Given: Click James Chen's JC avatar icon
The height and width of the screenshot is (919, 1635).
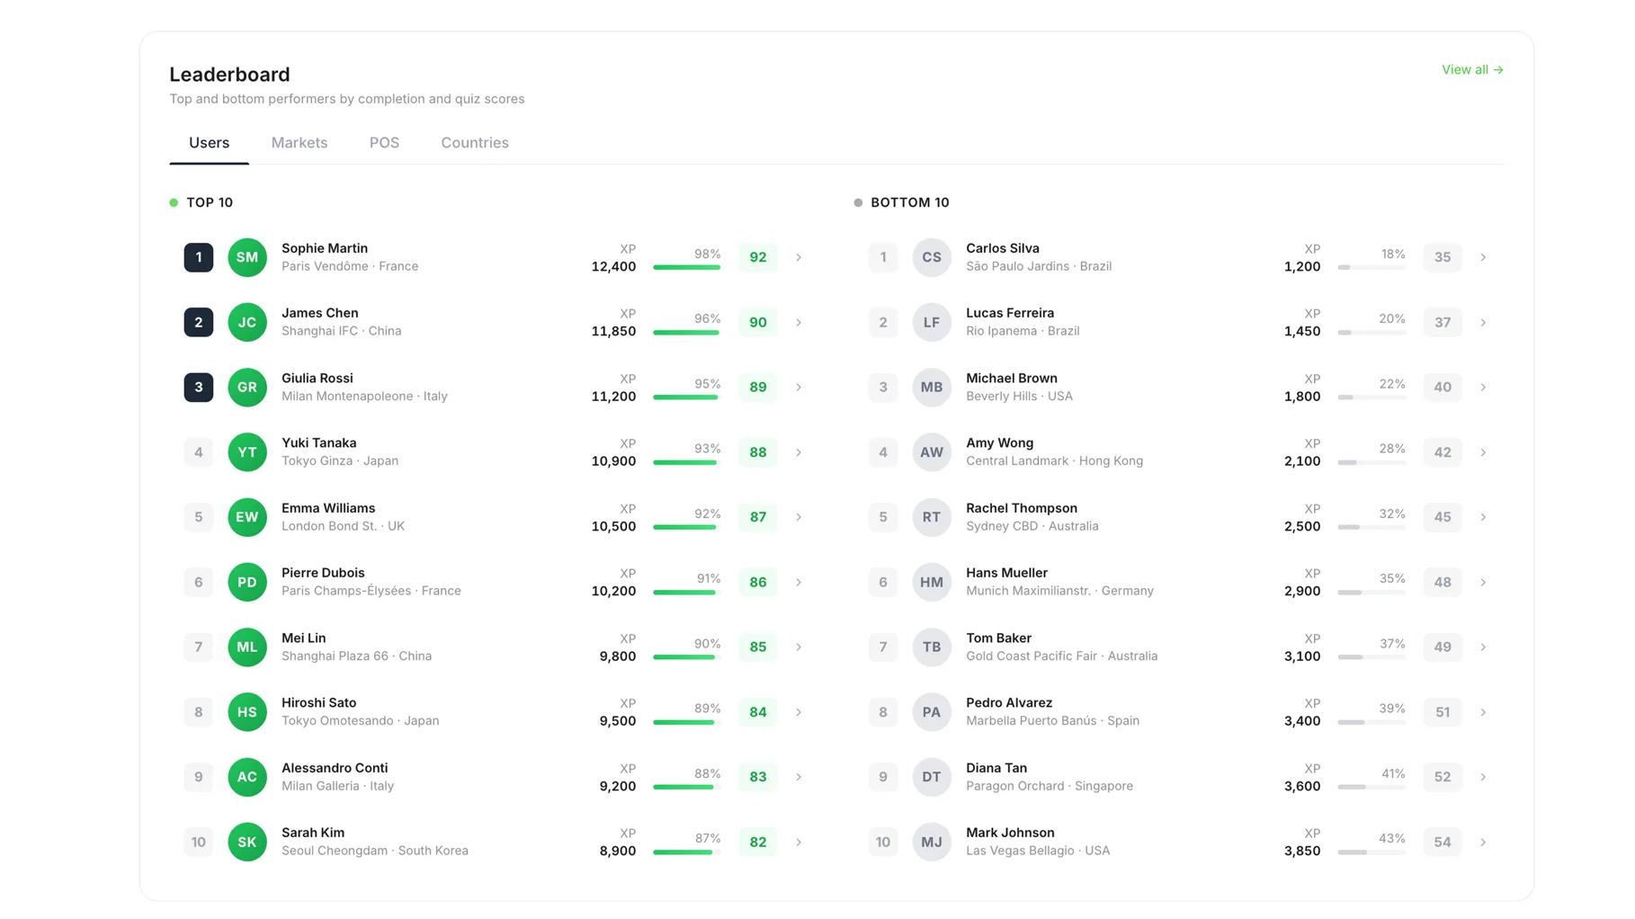Looking at the screenshot, I should tap(246, 322).
